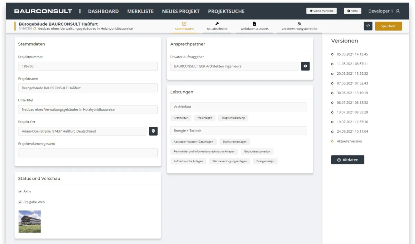Viewport: 415px width, 244px height.
Task: Click the Privater Auftraggeber field
Action: [234, 66]
